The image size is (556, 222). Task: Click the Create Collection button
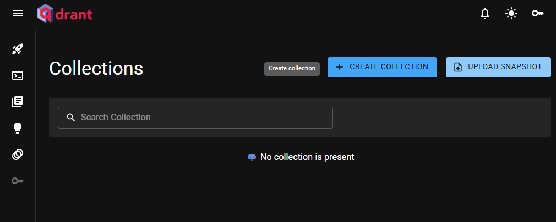pyautogui.click(x=382, y=67)
